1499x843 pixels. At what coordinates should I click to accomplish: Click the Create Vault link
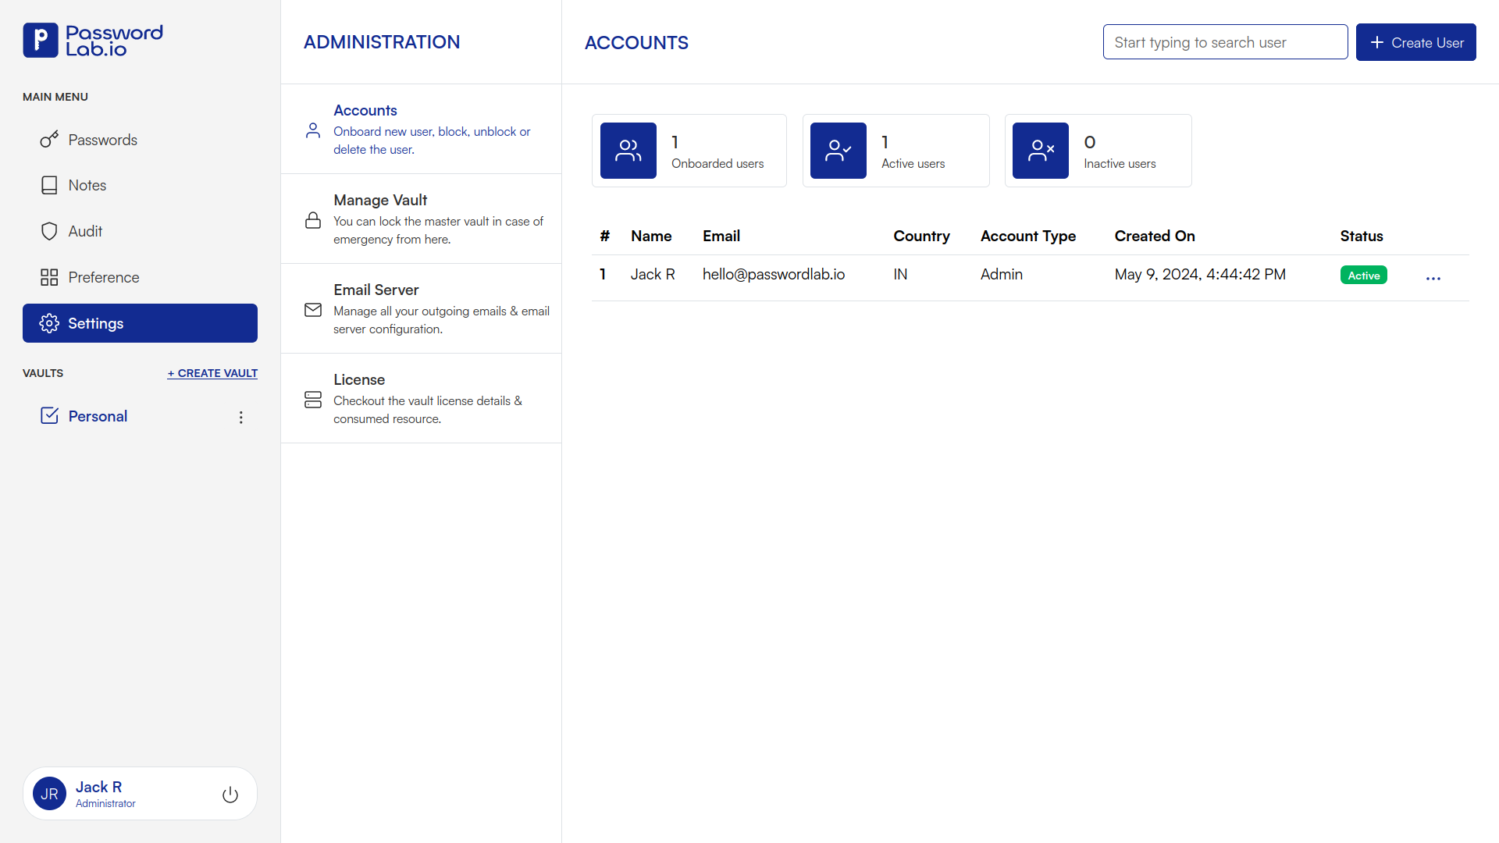click(212, 373)
